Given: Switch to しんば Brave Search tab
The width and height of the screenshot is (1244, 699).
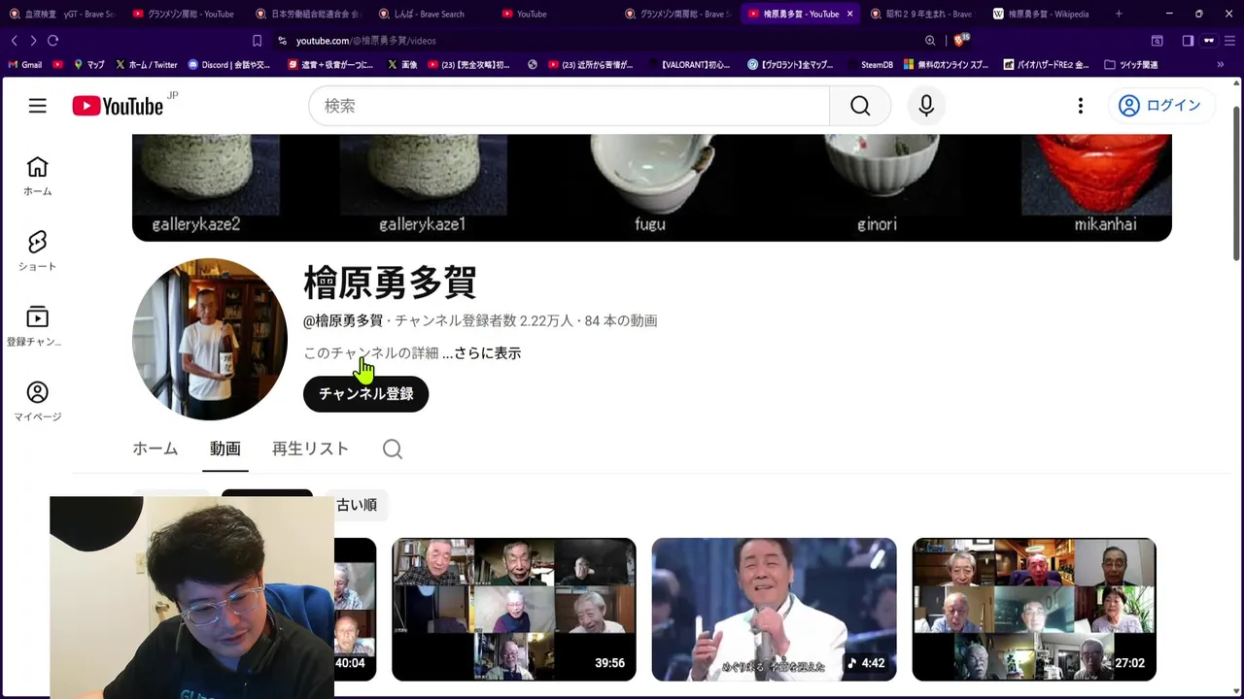Looking at the screenshot, I should point(429,14).
